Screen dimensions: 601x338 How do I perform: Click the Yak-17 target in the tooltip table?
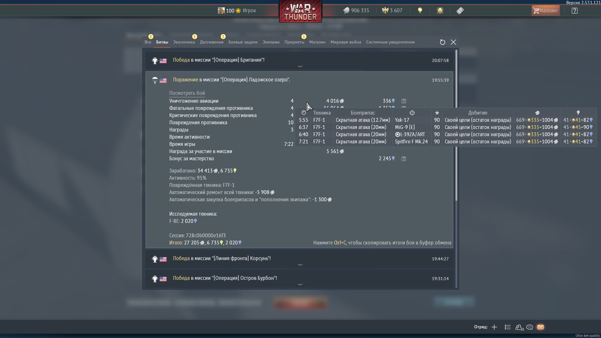402,120
